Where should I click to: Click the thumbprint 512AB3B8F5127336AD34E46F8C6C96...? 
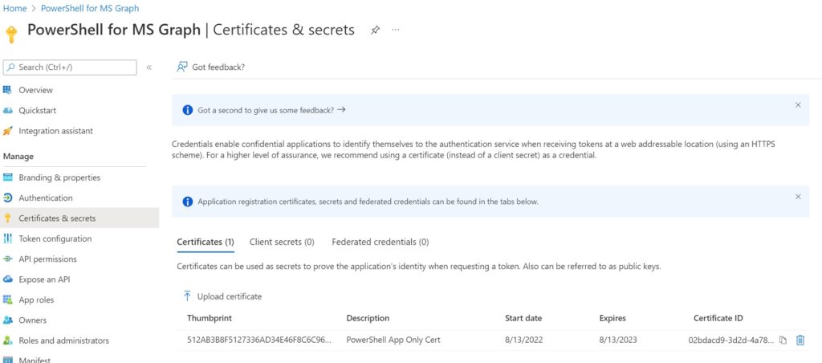pyautogui.click(x=259, y=340)
